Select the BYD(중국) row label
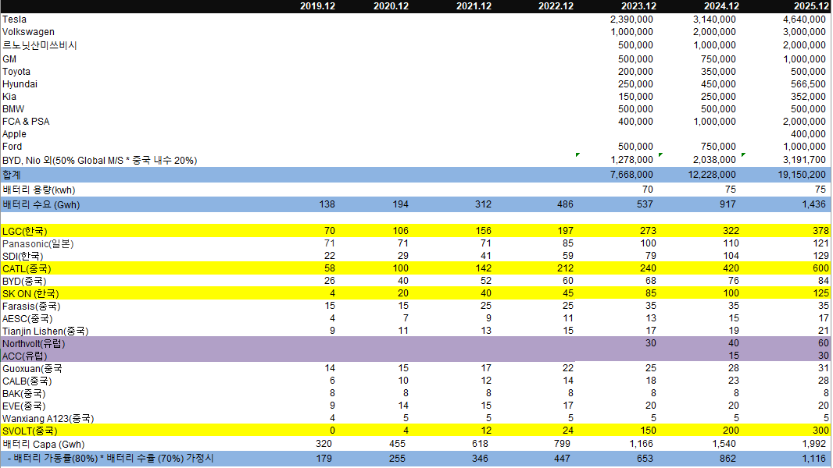The height and width of the screenshot is (468, 833). point(24,282)
